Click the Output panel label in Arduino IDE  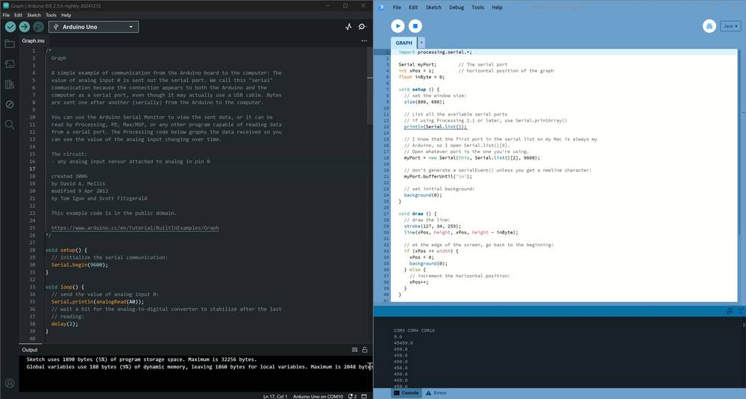tap(30, 350)
